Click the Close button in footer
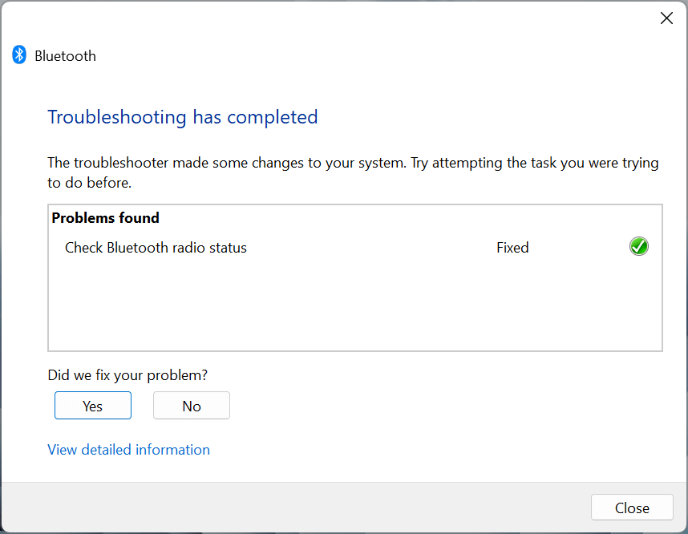Screen dimensions: 688x534 pyautogui.click(x=632, y=508)
